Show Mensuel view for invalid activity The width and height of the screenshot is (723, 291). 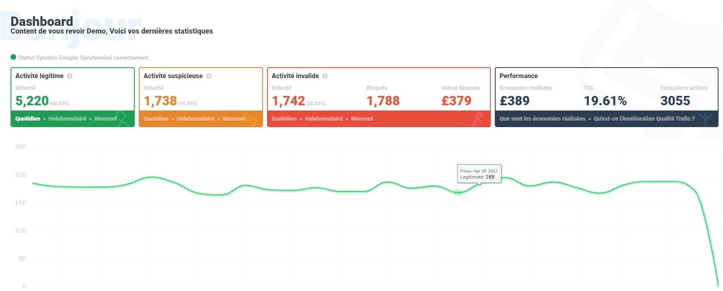(362, 119)
